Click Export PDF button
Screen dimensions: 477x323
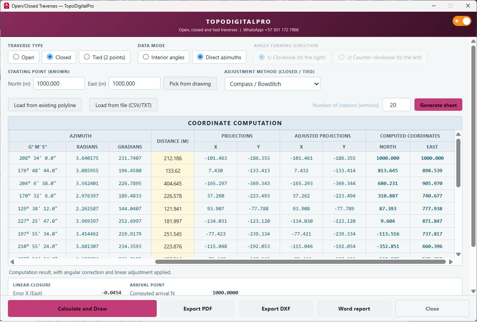pos(198,308)
